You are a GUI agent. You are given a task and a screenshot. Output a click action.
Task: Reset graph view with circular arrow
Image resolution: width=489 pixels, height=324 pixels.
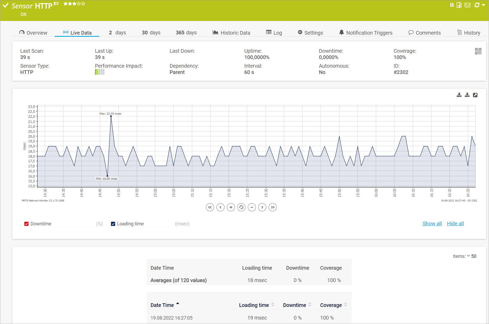click(241, 207)
